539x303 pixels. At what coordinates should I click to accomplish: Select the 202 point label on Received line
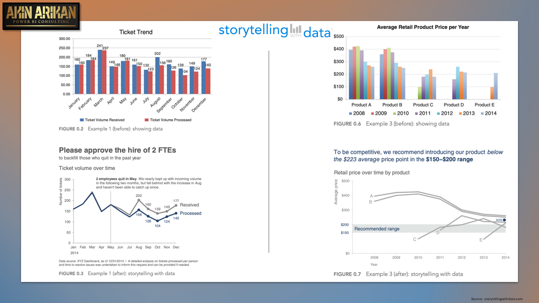(x=139, y=195)
